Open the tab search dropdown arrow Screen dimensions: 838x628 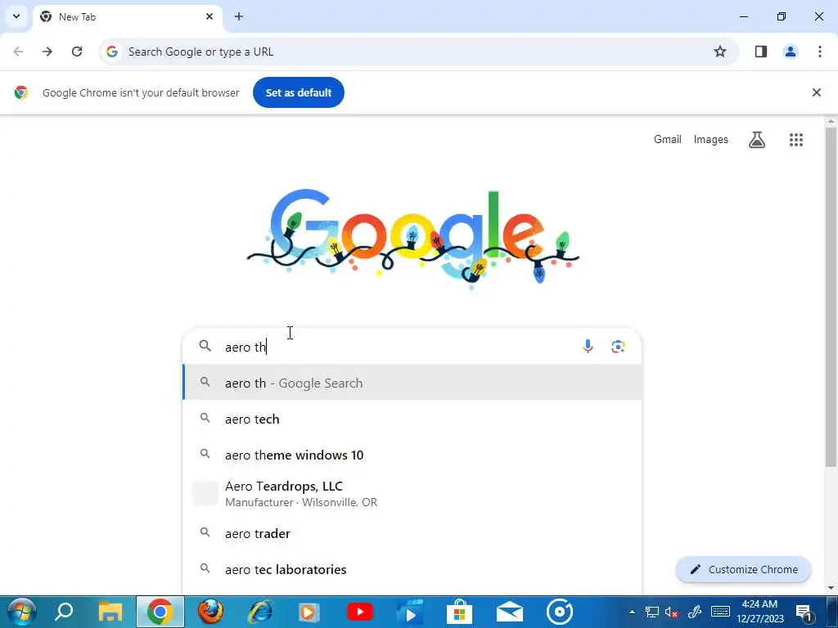pyautogui.click(x=16, y=16)
